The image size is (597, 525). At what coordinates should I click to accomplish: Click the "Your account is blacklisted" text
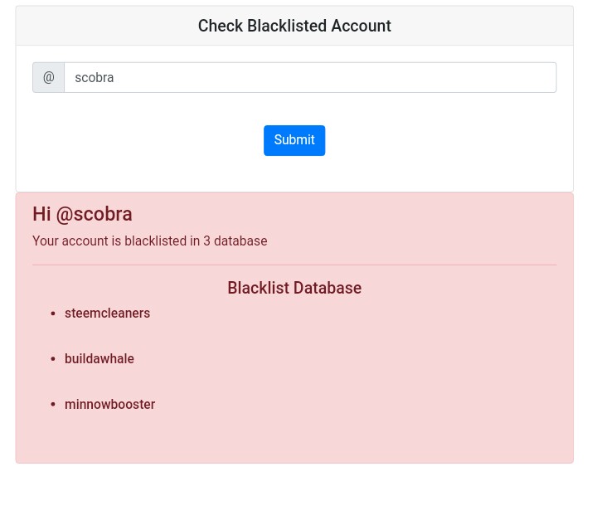click(x=109, y=241)
